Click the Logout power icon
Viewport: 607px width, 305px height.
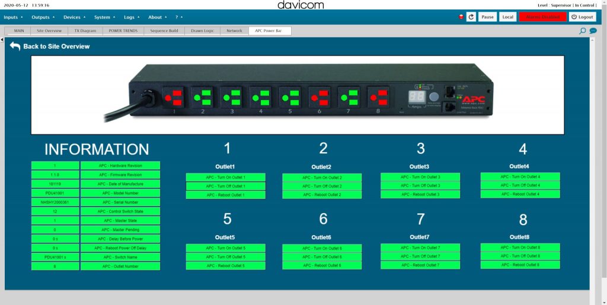point(574,17)
